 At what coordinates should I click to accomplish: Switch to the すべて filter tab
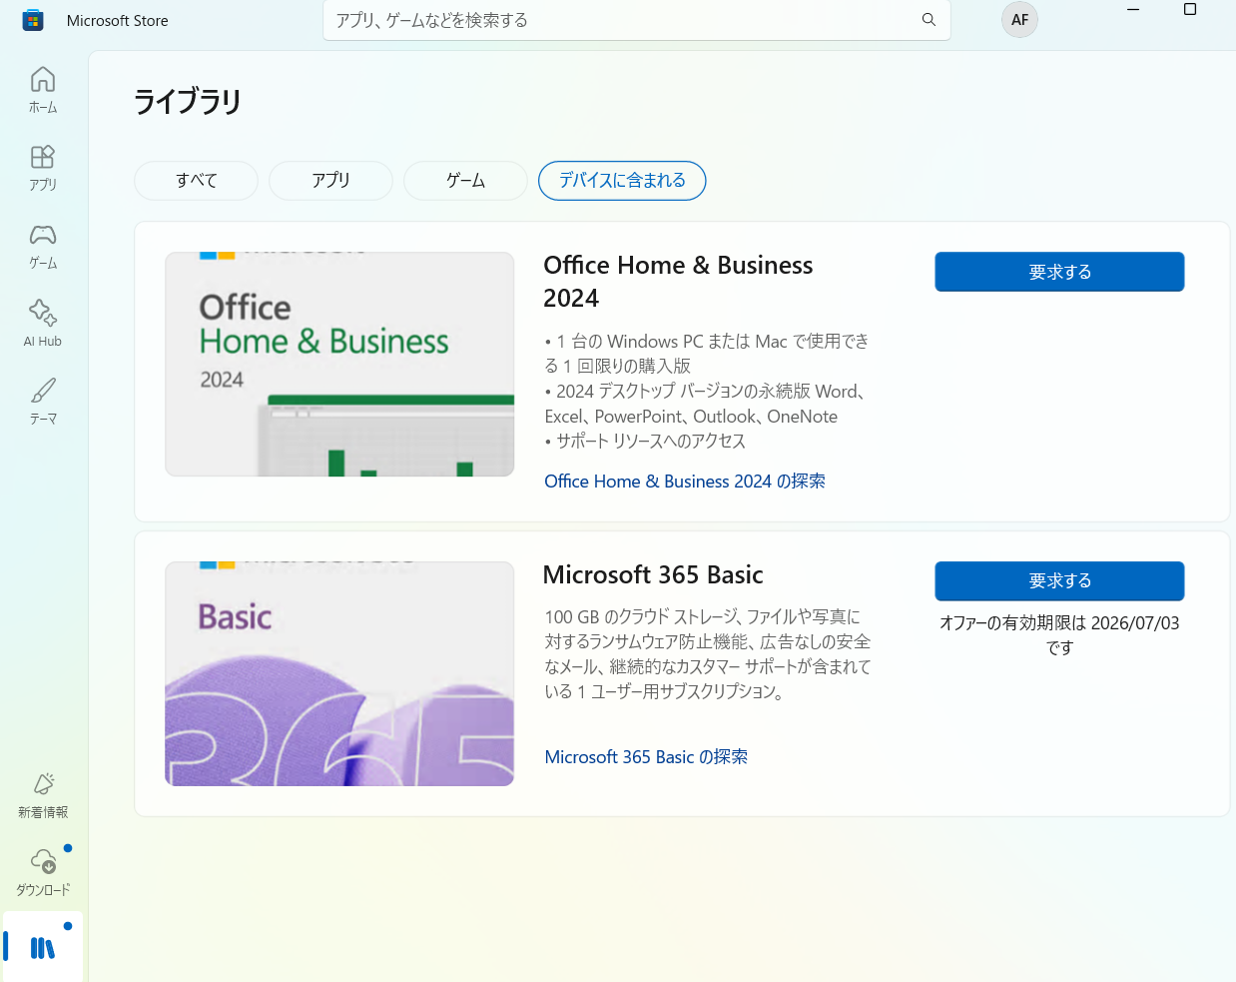coord(196,181)
